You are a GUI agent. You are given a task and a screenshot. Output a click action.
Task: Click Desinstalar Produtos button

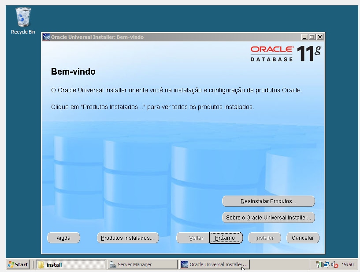[x=268, y=201]
